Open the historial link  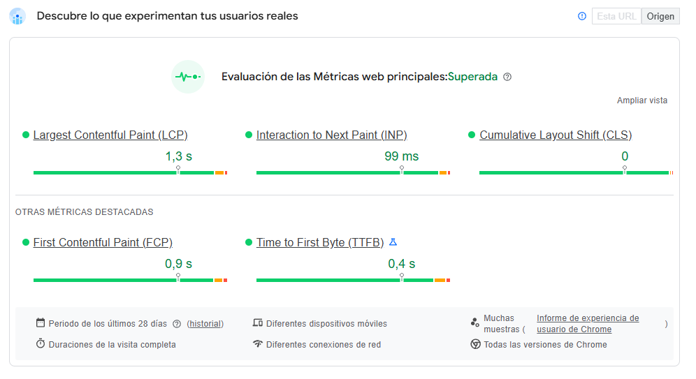click(205, 324)
